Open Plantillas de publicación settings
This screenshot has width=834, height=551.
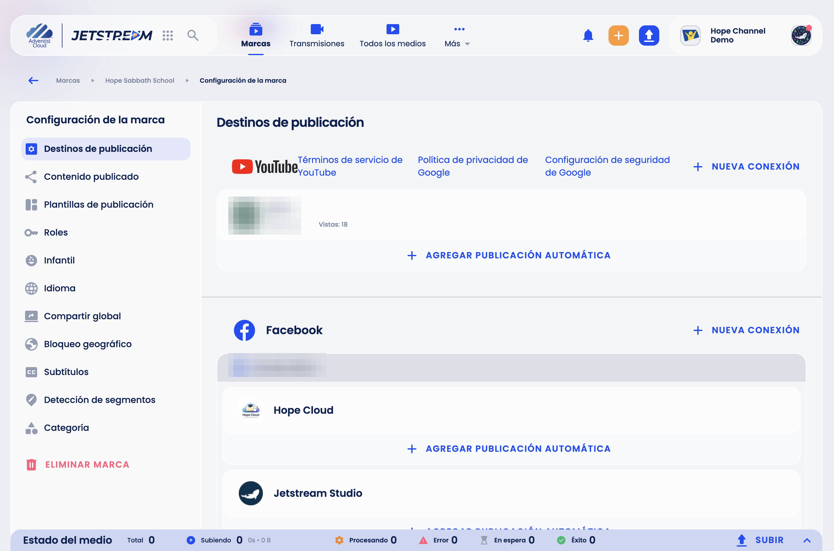pyautogui.click(x=106, y=204)
